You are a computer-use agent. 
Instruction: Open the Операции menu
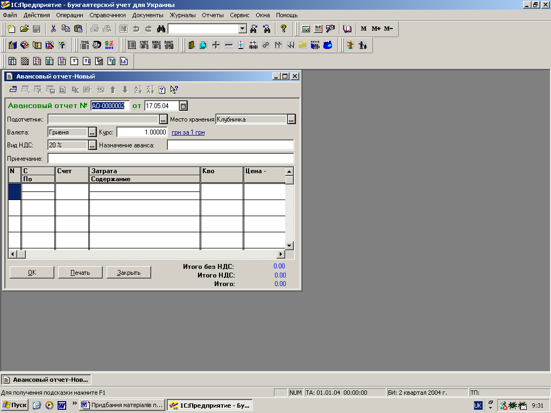click(69, 15)
